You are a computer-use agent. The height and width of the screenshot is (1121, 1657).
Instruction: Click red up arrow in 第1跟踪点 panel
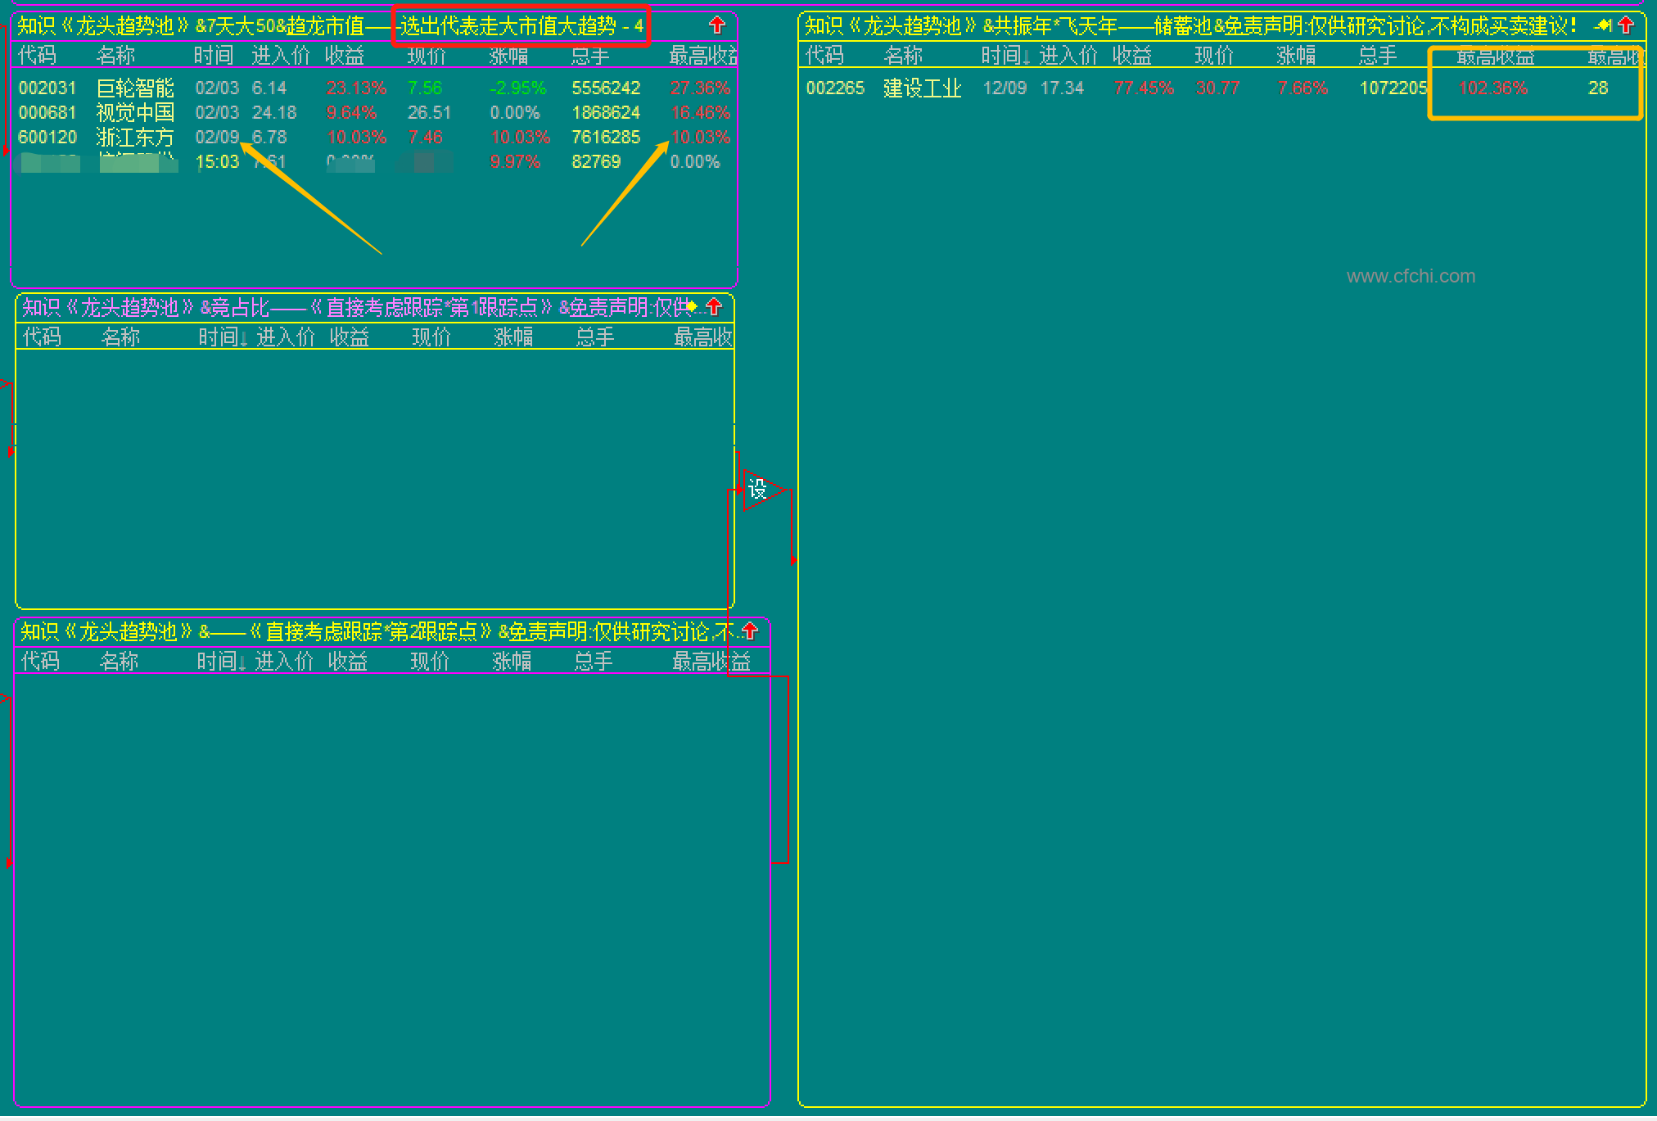pos(714,306)
